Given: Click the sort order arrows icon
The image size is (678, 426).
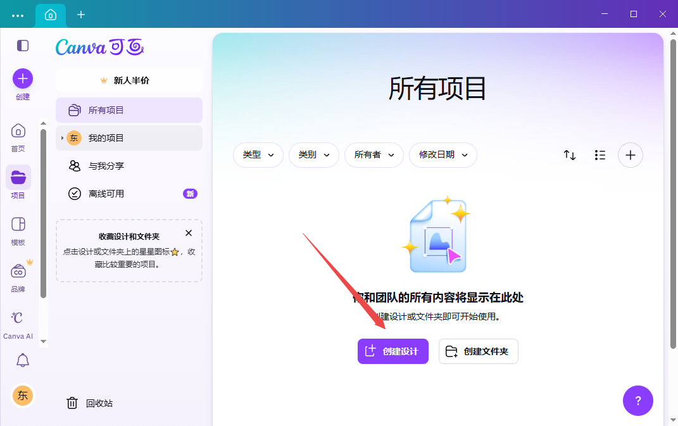Looking at the screenshot, I should [x=570, y=155].
